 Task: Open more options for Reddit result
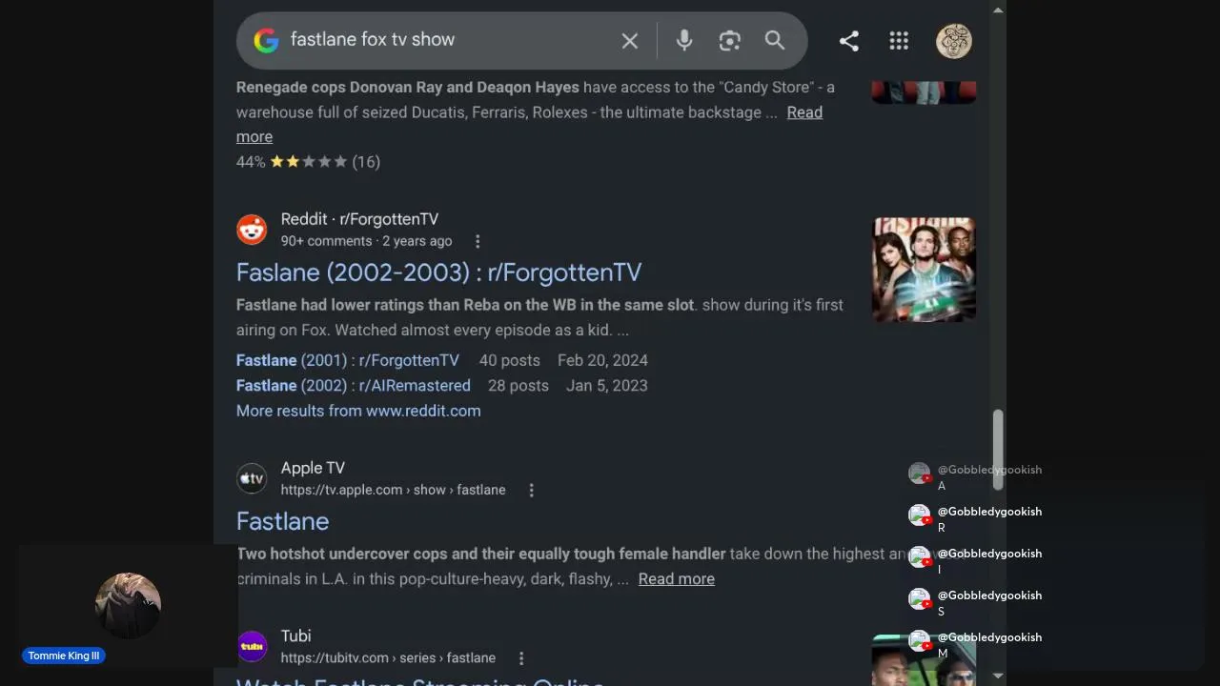pos(478,241)
